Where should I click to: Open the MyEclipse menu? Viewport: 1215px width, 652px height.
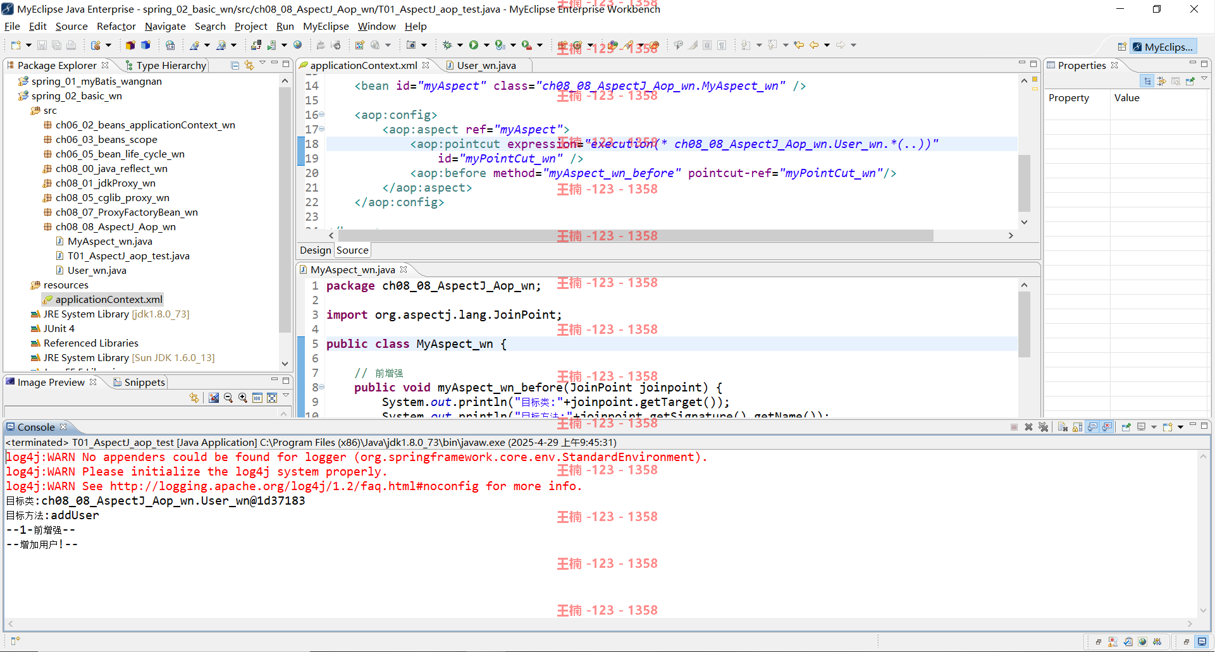pos(326,26)
